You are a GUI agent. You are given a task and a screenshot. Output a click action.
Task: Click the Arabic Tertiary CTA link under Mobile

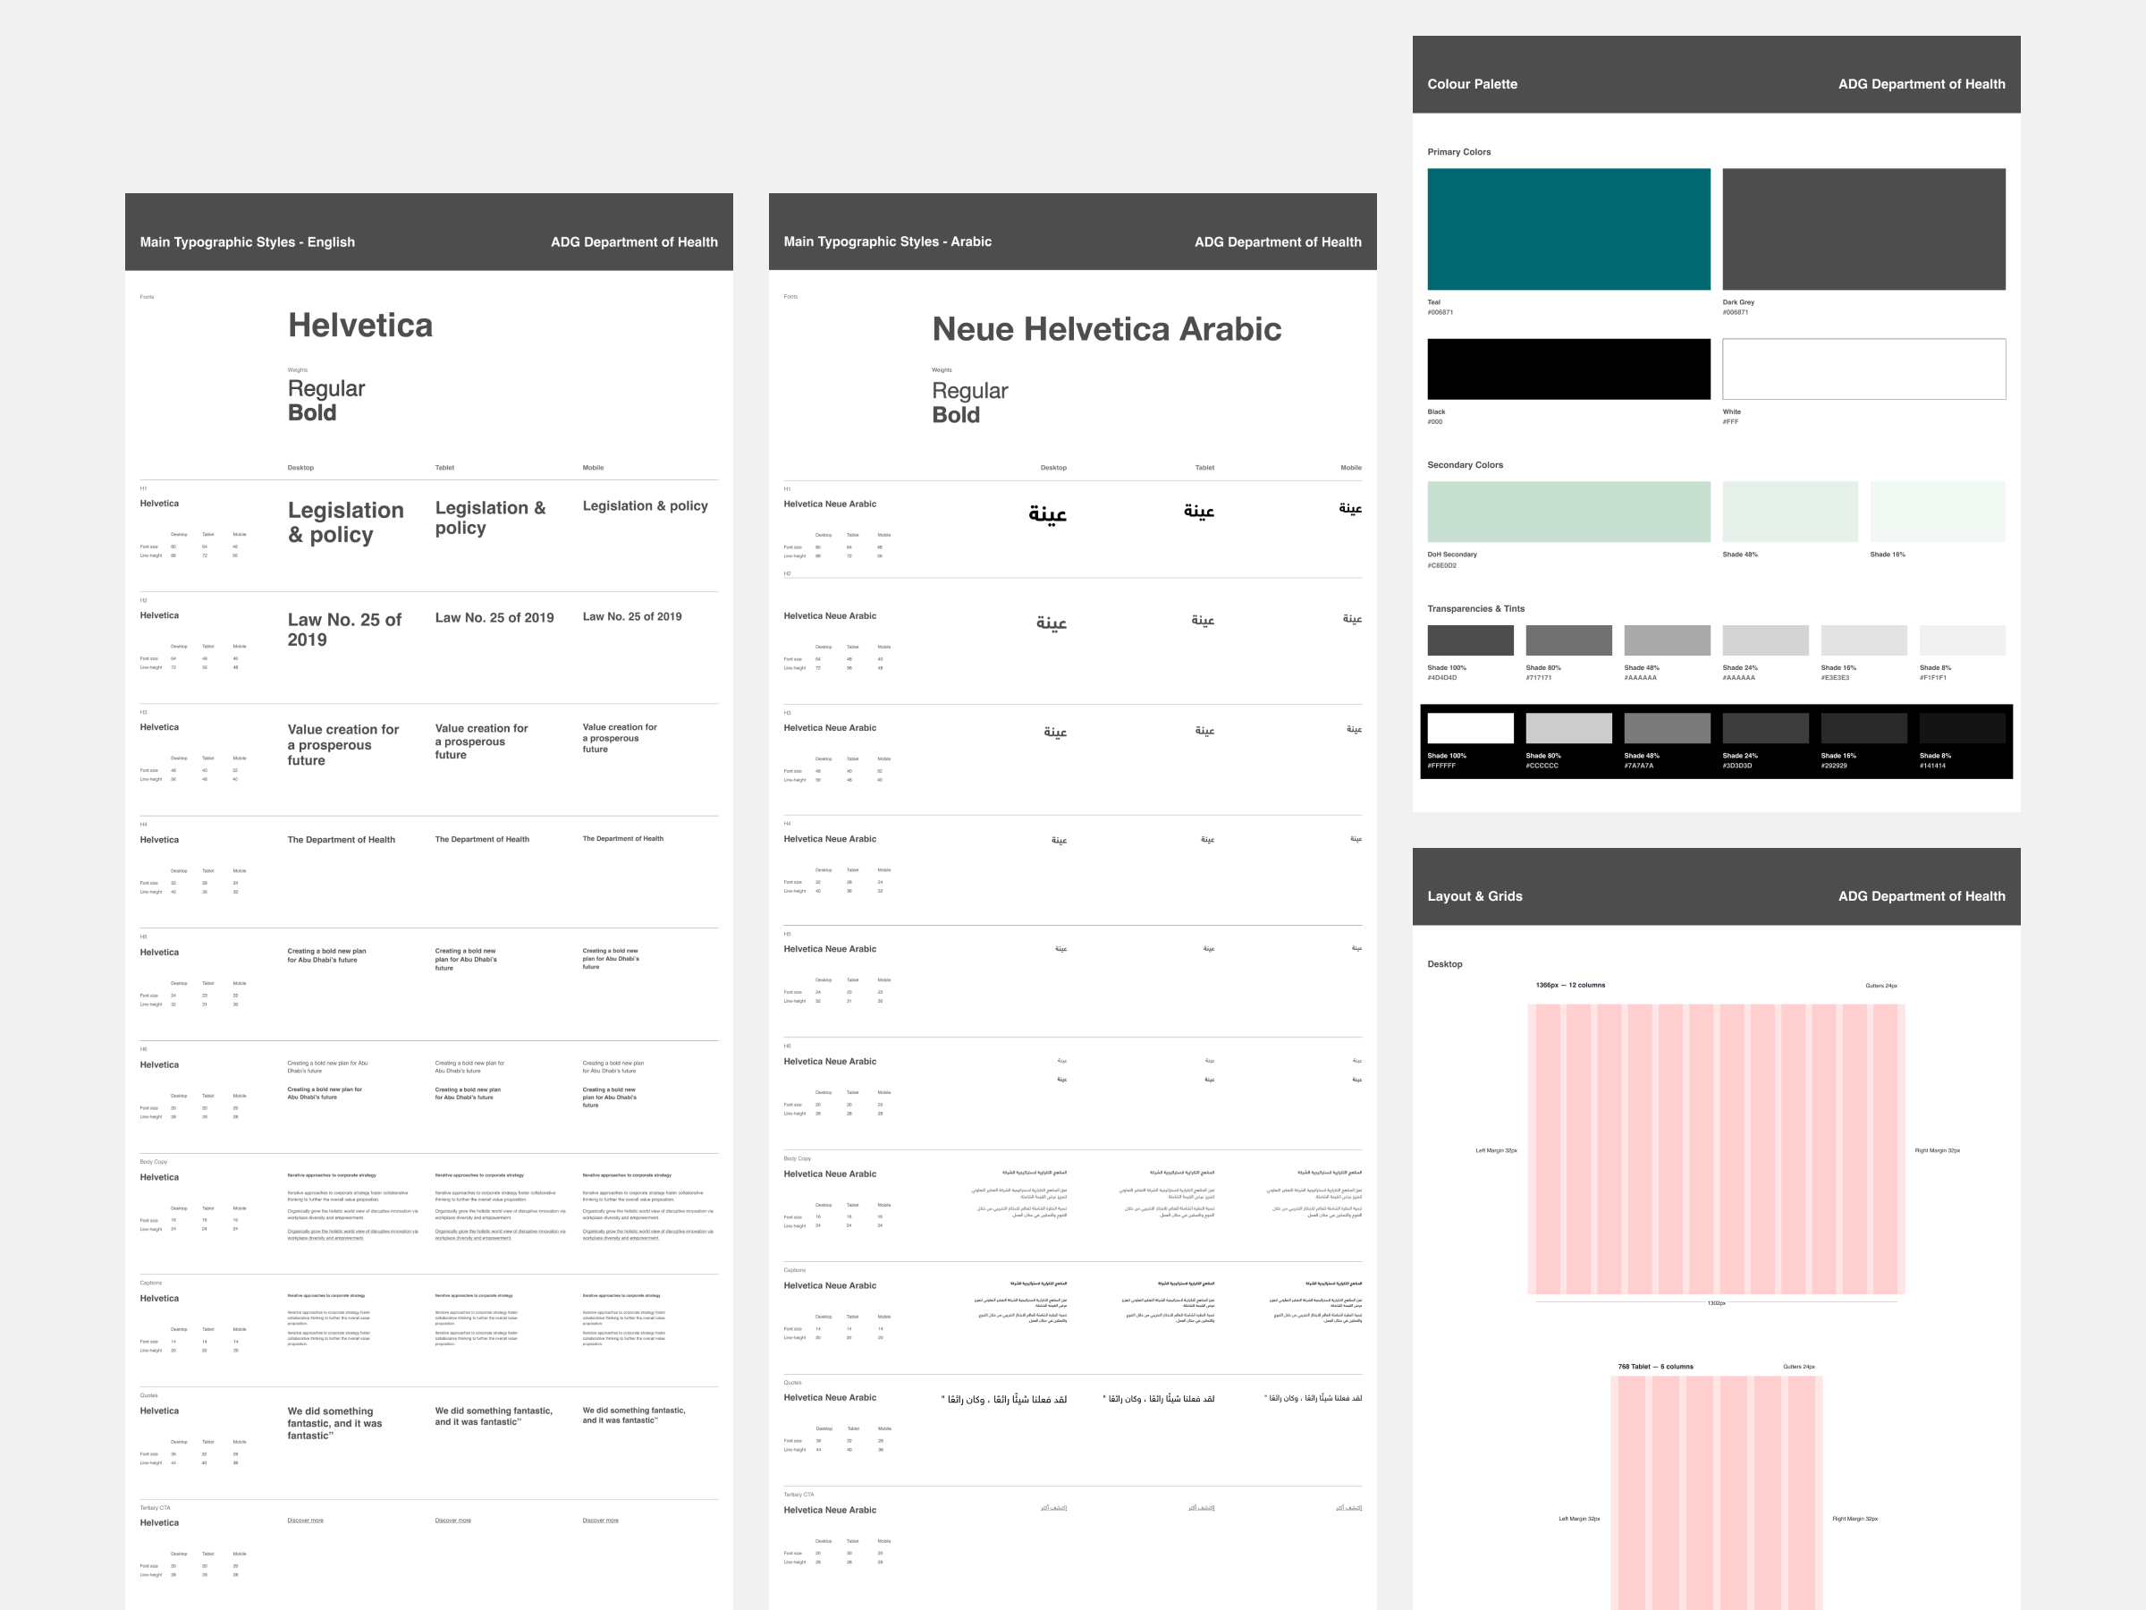pos(1348,1507)
